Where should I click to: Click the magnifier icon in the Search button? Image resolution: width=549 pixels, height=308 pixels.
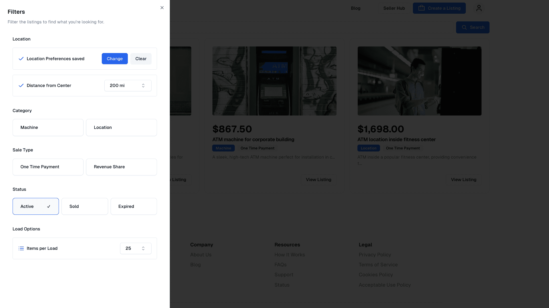[464, 27]
